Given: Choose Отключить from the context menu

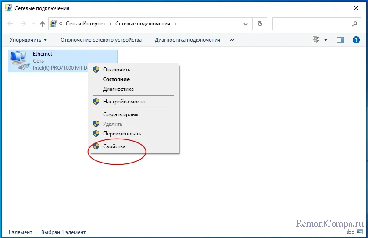Looking at the screenshot, I should coord(116,70).
